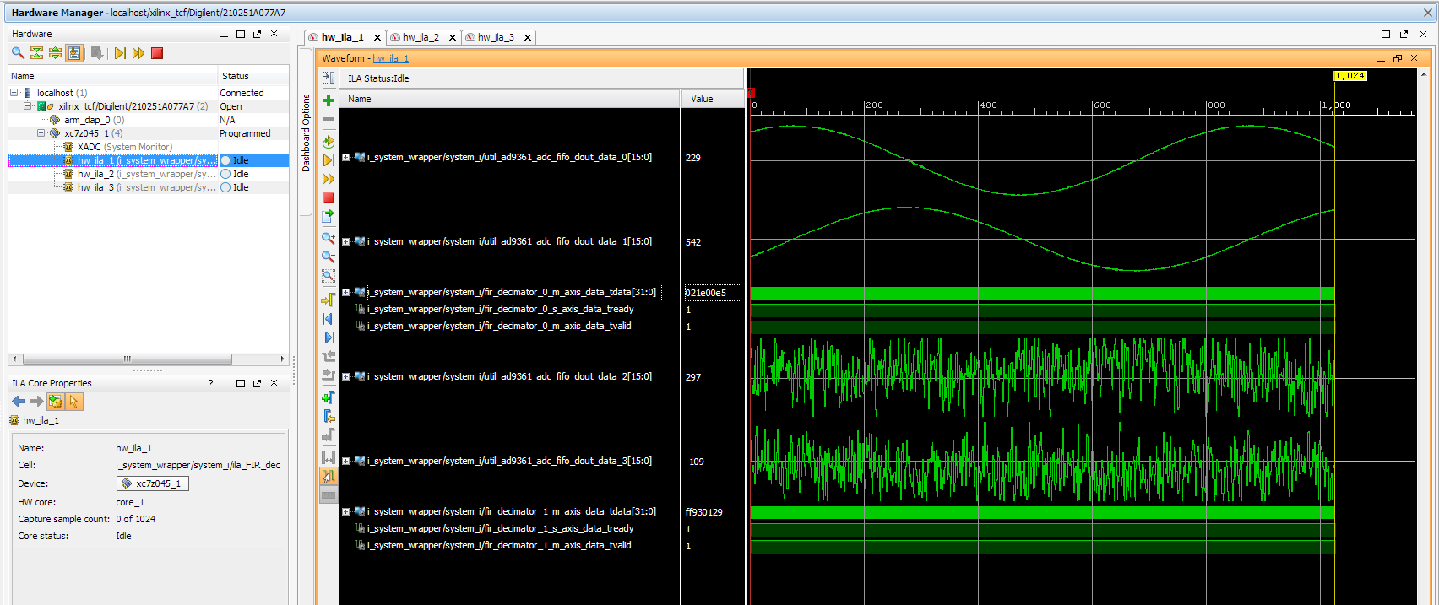Expand adc_fifo_dout_data_2 signal bus
Screen dimensions: 1439x605
345,376
